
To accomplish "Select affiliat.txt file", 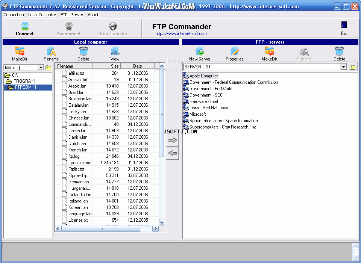I will tap(76, 73).
